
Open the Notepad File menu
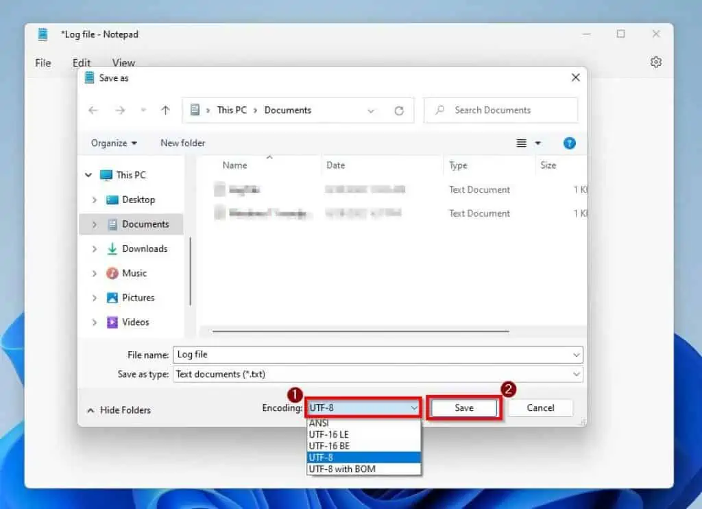click(x=43, y=62)
